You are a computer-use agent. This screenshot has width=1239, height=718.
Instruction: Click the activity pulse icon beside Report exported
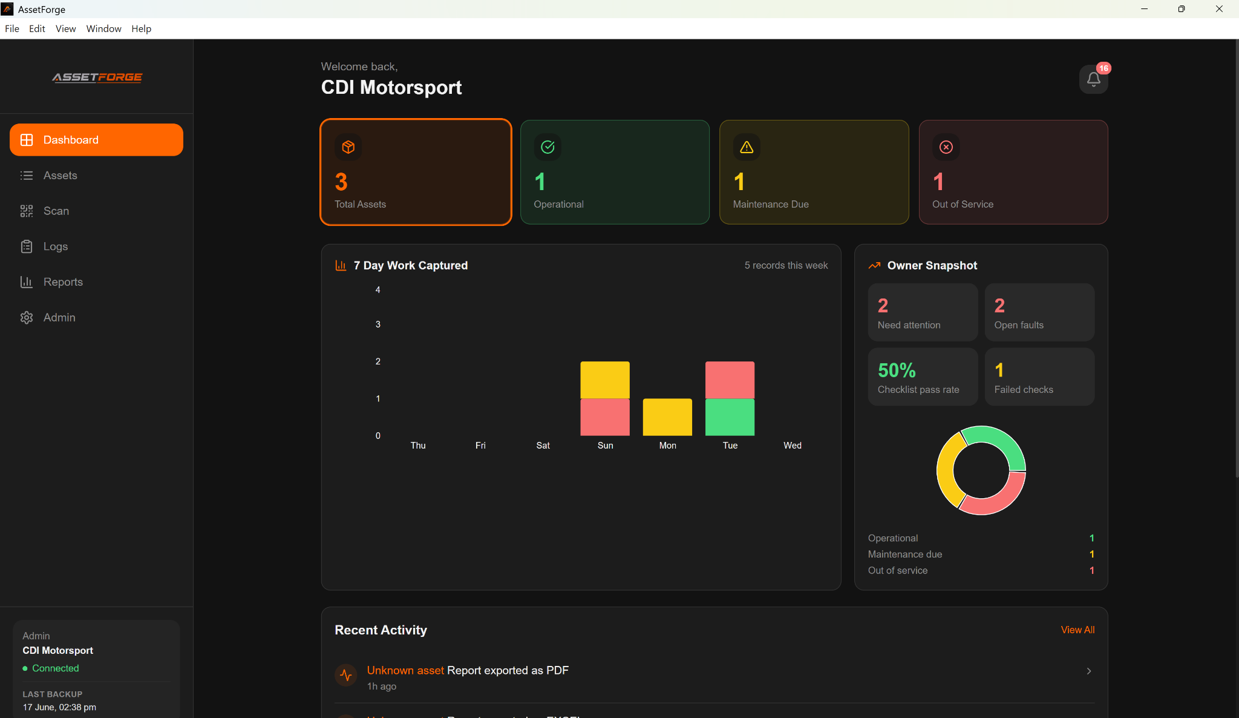click(346, 674)
